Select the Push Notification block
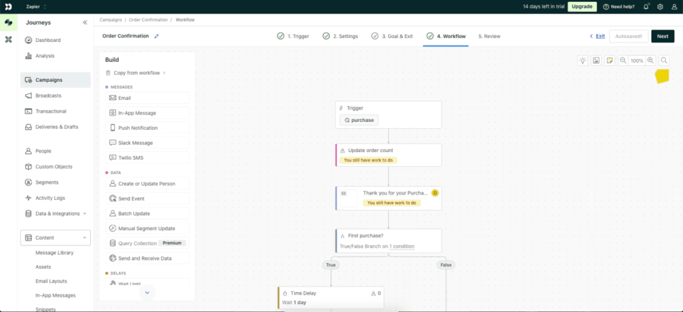683x312 pixels. click(x=147, y=128)
